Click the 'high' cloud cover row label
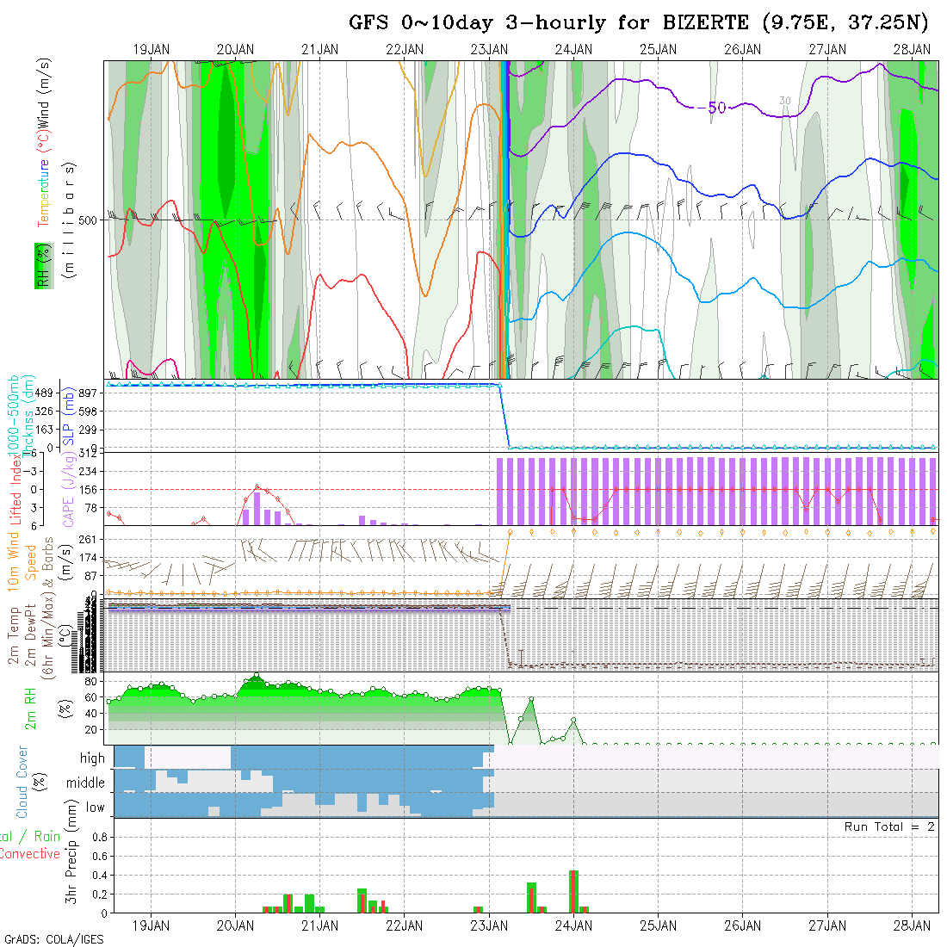The width and height of the screenshot is (947, 947). click(92, 758)
